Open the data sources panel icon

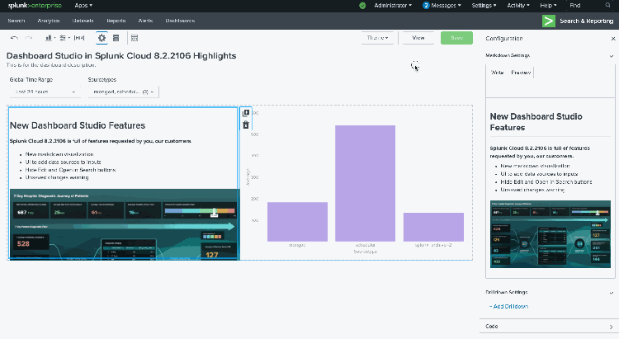click(116, 38)
